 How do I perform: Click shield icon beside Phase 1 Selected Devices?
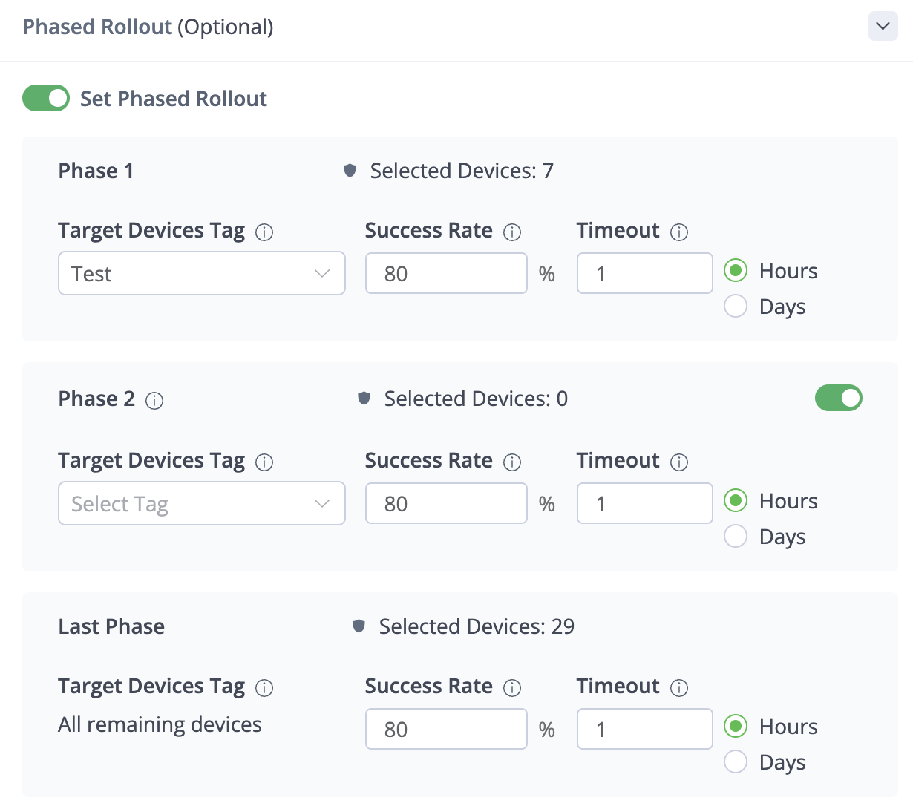350,171
